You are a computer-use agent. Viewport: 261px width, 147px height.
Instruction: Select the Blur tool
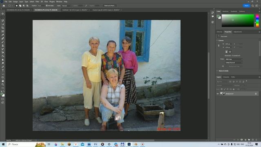(3, 60)
